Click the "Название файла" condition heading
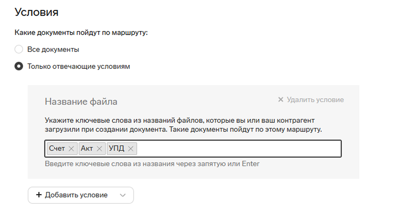This screenshot has width=410, height=218. tap(81, 102)
